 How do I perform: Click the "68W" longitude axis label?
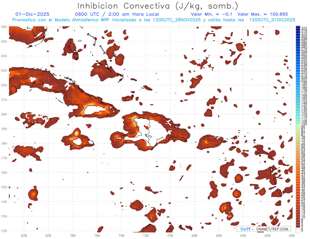tap(194, 235)
